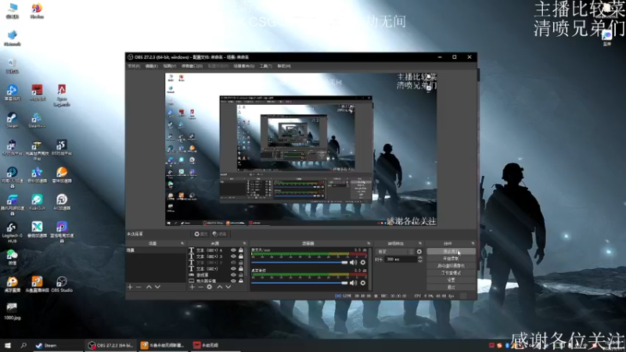Open the 文件(F) menu
626x352 pixels.
coord(134,66)
